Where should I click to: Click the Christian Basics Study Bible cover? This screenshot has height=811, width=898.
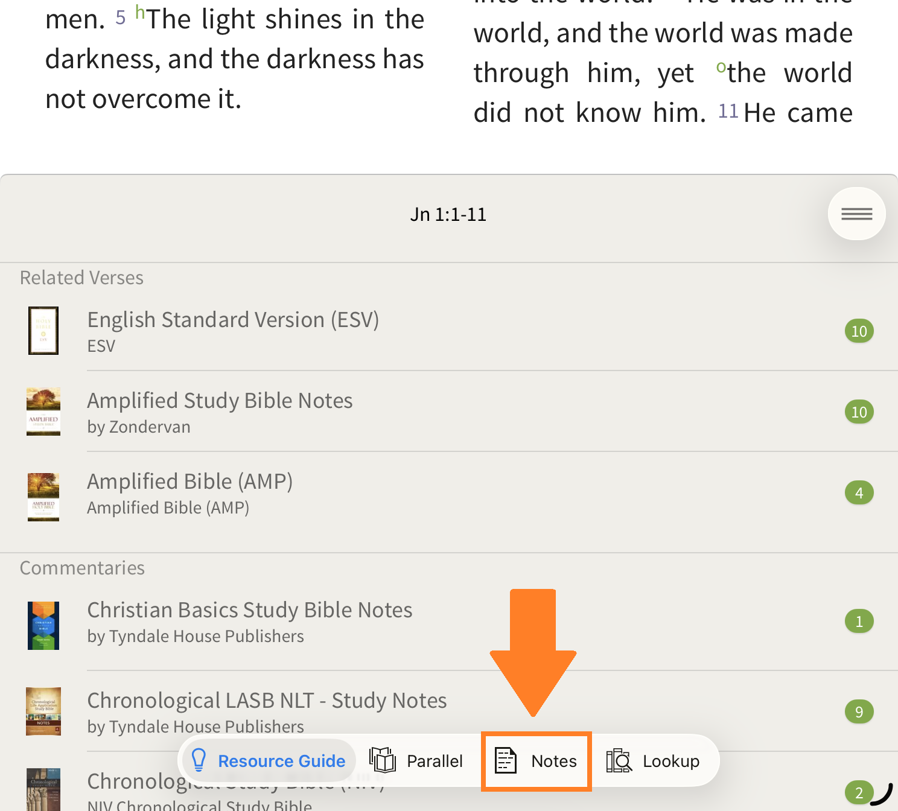click(43, 626)
